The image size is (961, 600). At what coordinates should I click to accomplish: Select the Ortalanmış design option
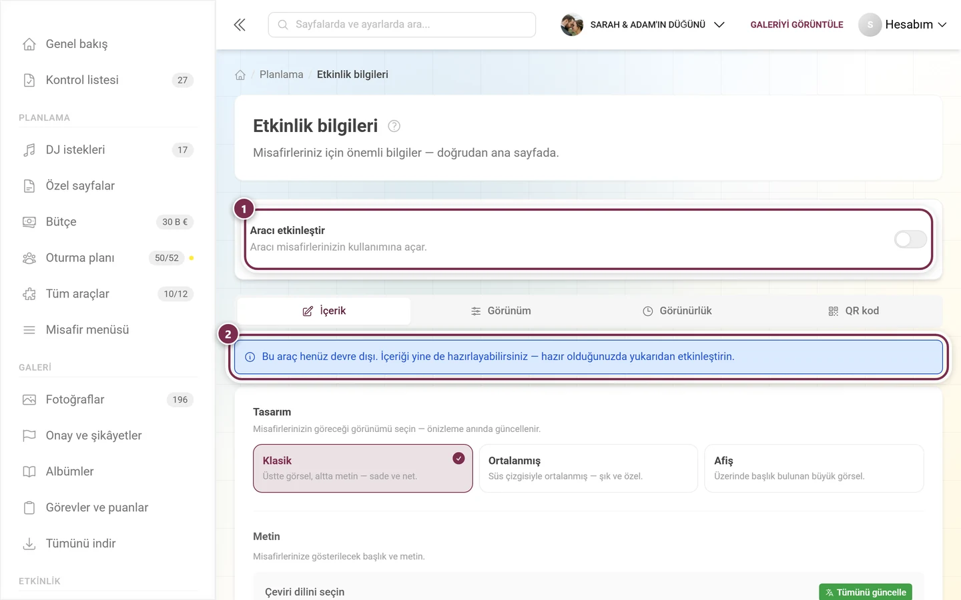588,468
